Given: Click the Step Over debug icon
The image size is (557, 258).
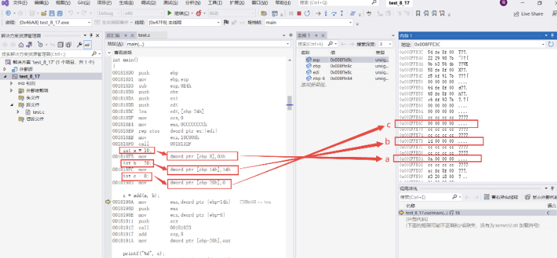Looking at the screenshot, I should [x=334, y=13].
